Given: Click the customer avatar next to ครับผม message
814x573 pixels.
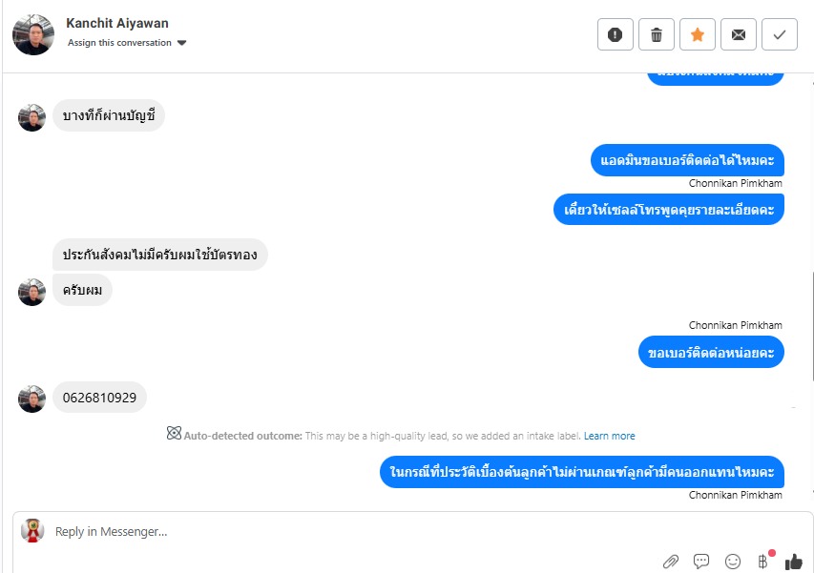Looking at the screenshot, I should (31, 292).
